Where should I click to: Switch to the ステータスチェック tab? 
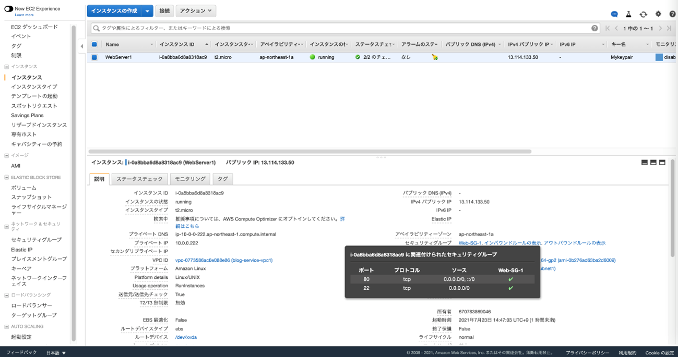pos(139,179)
